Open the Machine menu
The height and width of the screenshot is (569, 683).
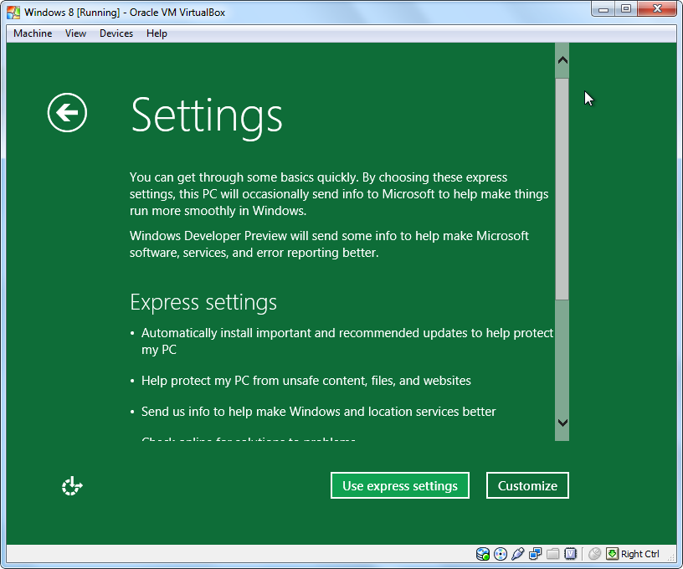(x=33, y=33)
